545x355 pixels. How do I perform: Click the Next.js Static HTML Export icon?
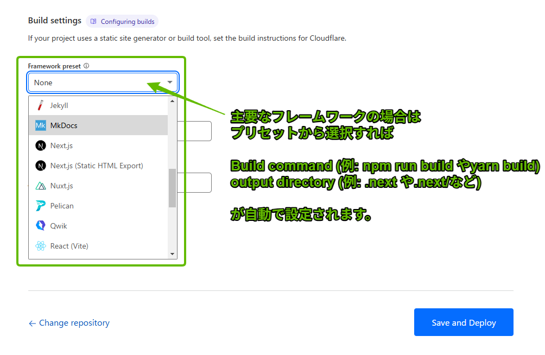click(40, 166)
